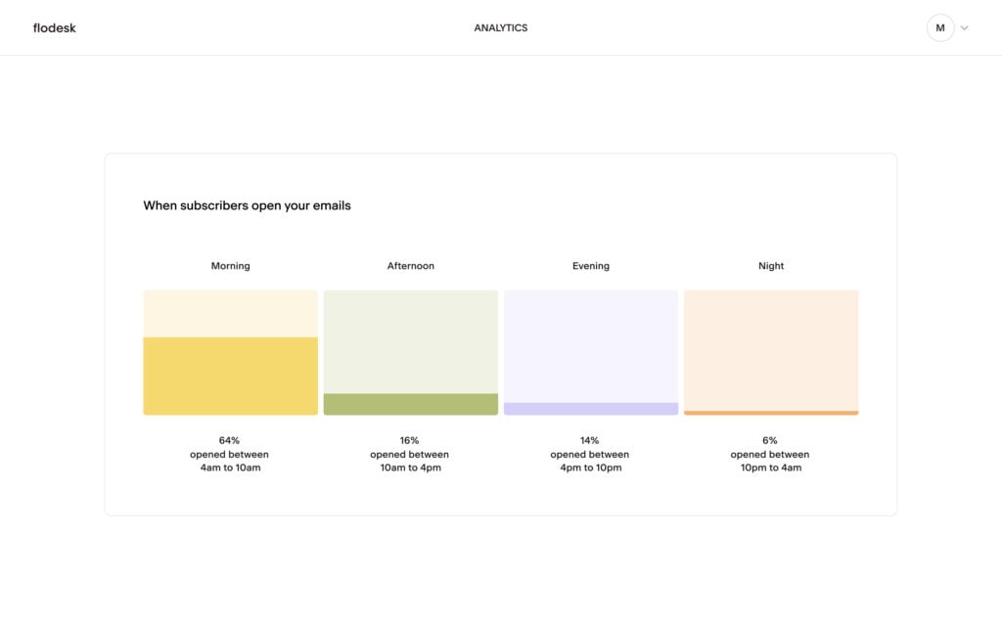Click the 64% opened statistic text

230,440
